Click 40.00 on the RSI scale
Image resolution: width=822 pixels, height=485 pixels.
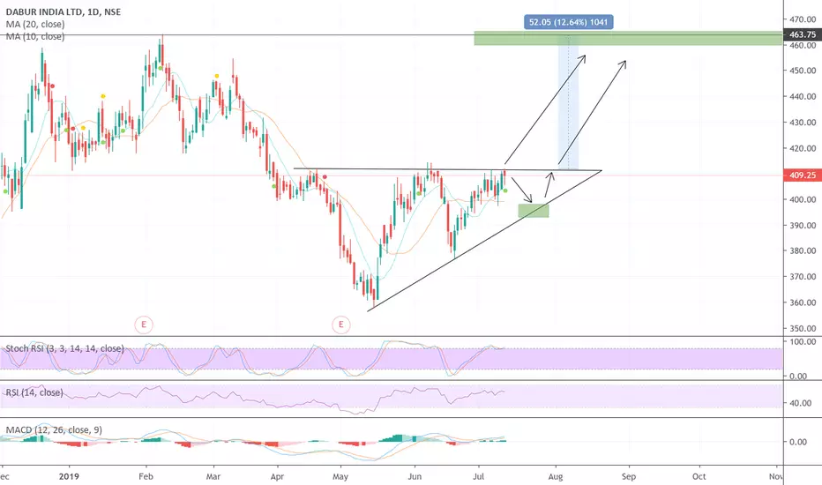click(x=800, y=403)
